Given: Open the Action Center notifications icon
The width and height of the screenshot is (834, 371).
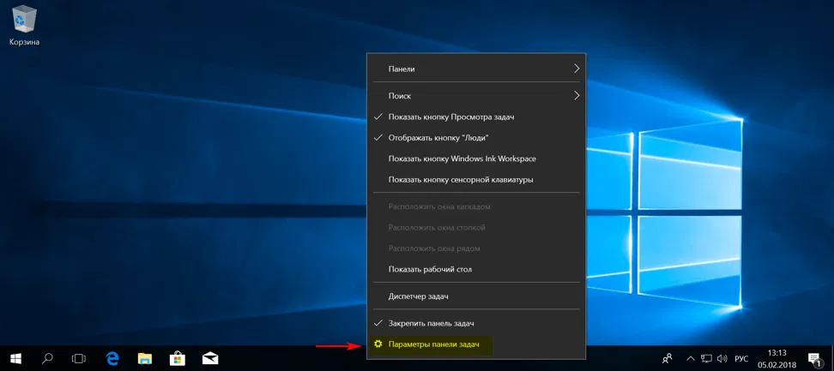Looking at the screenshot, I should [x=813, y=358].
